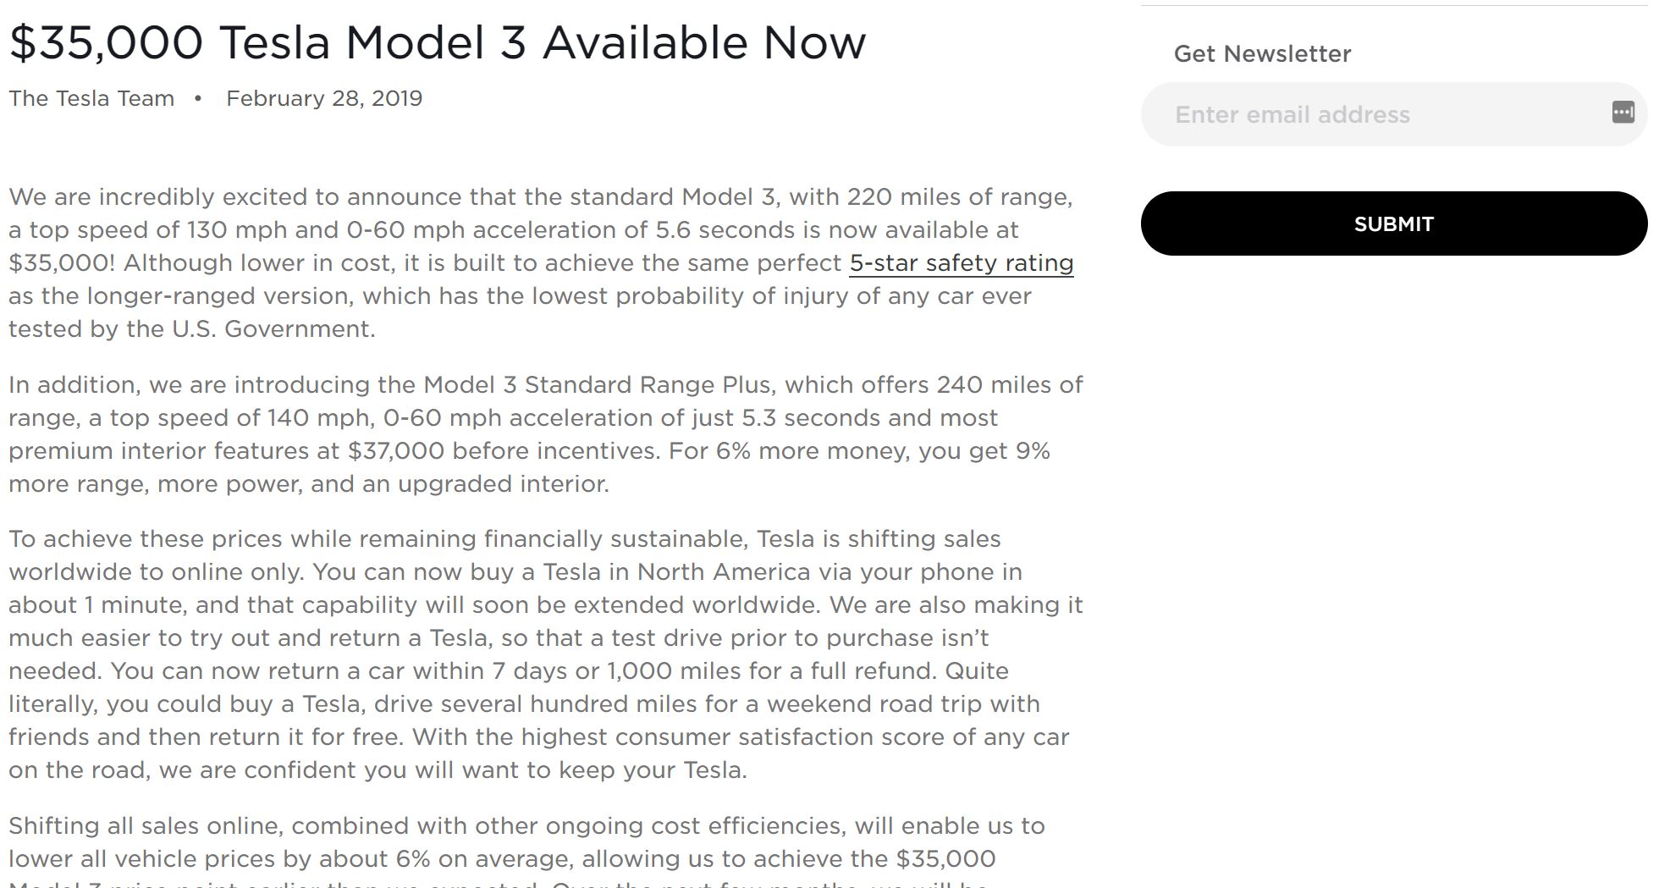Submit the newsletter signup form

(1393, 223)
